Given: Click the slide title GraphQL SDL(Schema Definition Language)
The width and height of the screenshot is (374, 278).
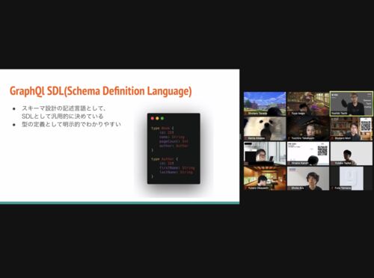Looking at the screenshot, I should click(x=101, y=91).
